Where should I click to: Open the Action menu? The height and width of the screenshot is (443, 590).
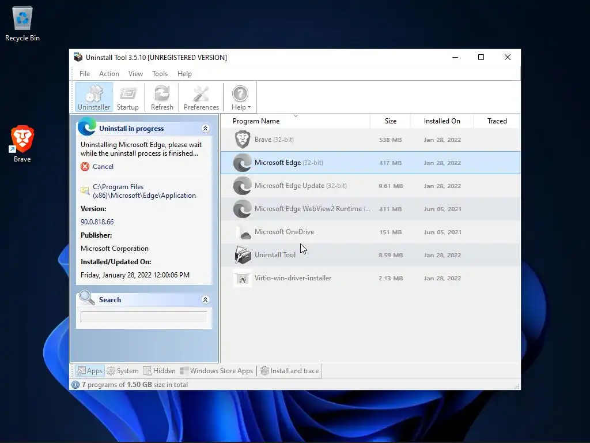point(109,74)
